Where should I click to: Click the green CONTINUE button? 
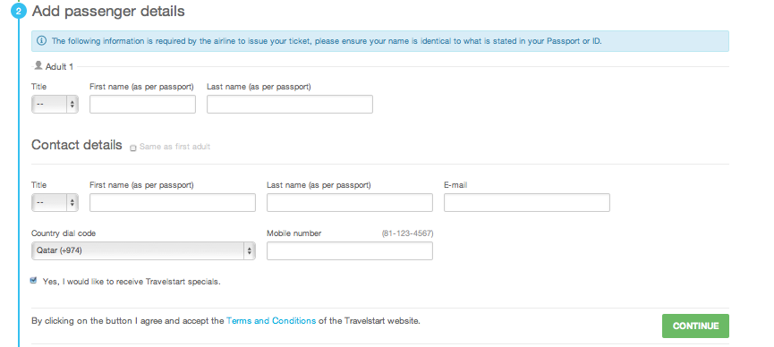coord(695,326)
